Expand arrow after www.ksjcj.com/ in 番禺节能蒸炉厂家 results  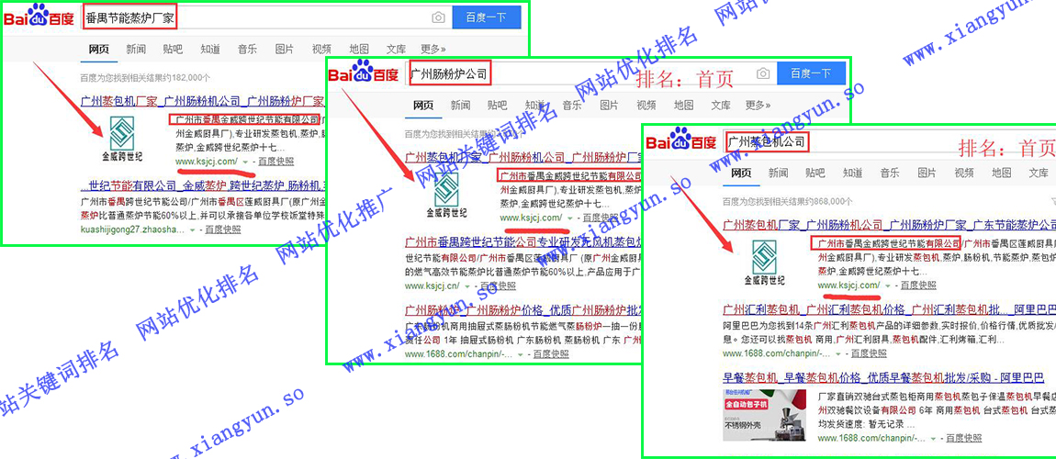coord(244,162)
